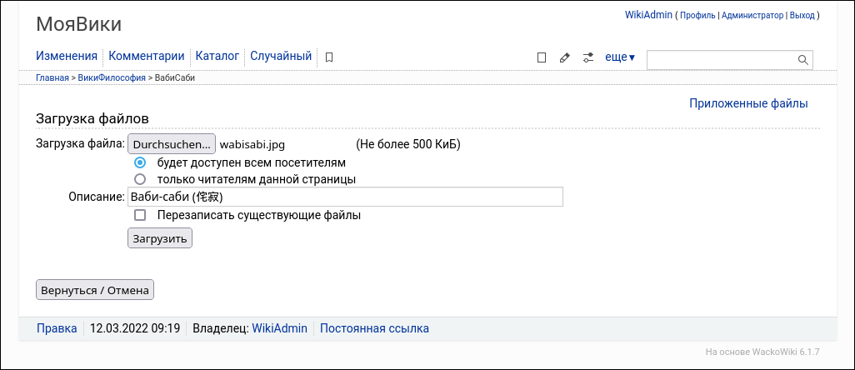The image size is (855, 370).
Task: Click the page view icon in toolbar
Action: point(542,57)
